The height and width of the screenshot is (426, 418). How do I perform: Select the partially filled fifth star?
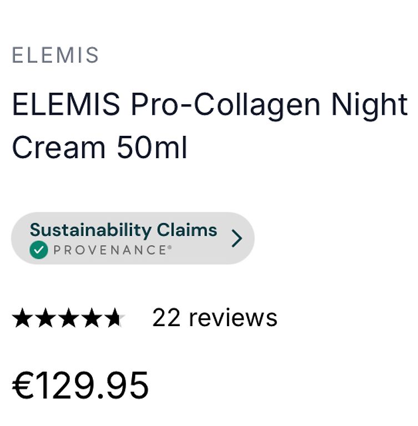pos(115,318)
